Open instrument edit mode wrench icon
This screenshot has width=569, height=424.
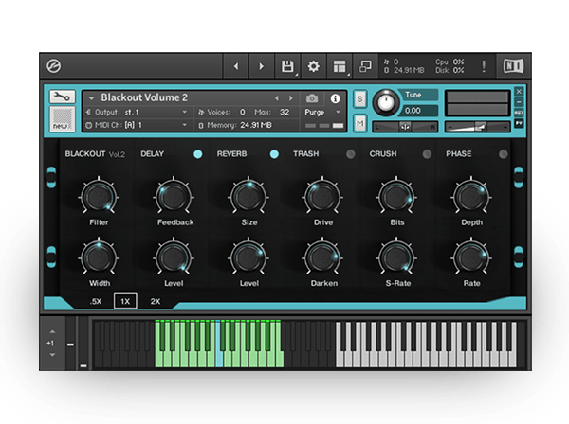click(x=63, y=97)
